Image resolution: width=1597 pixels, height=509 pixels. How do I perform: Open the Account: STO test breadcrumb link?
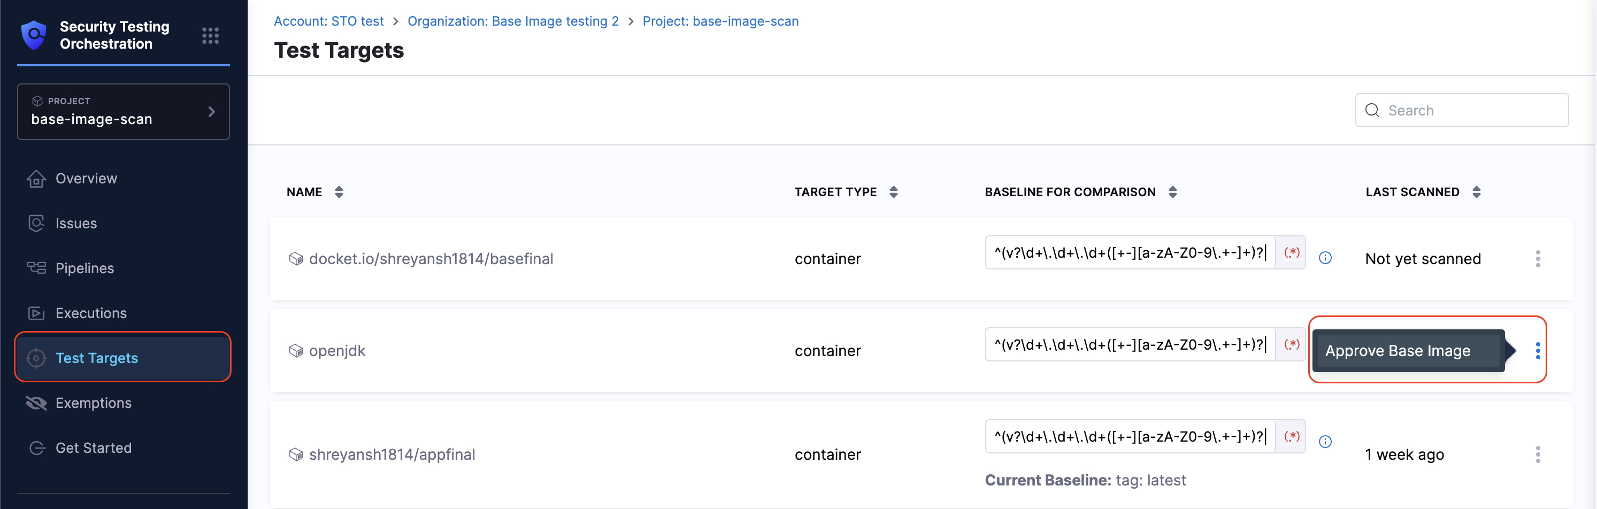point(328,21)
